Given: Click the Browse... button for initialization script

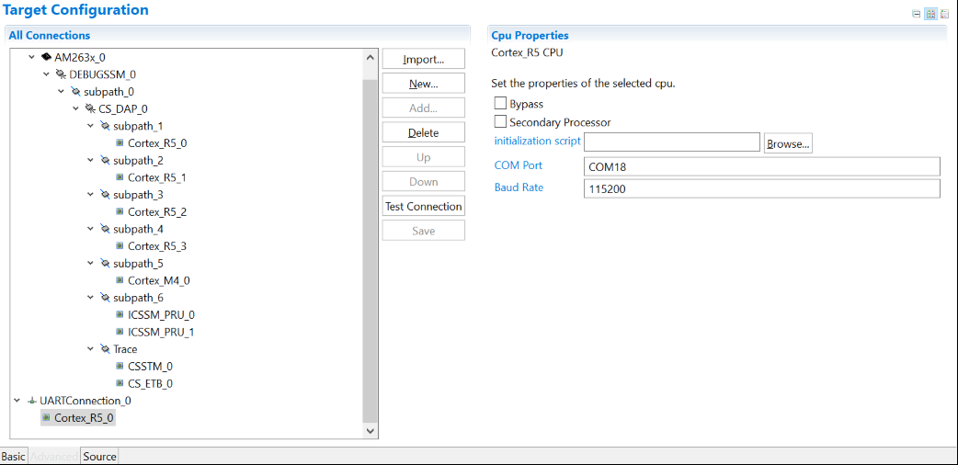Looking at the screenshot, I should pos(788,143).
